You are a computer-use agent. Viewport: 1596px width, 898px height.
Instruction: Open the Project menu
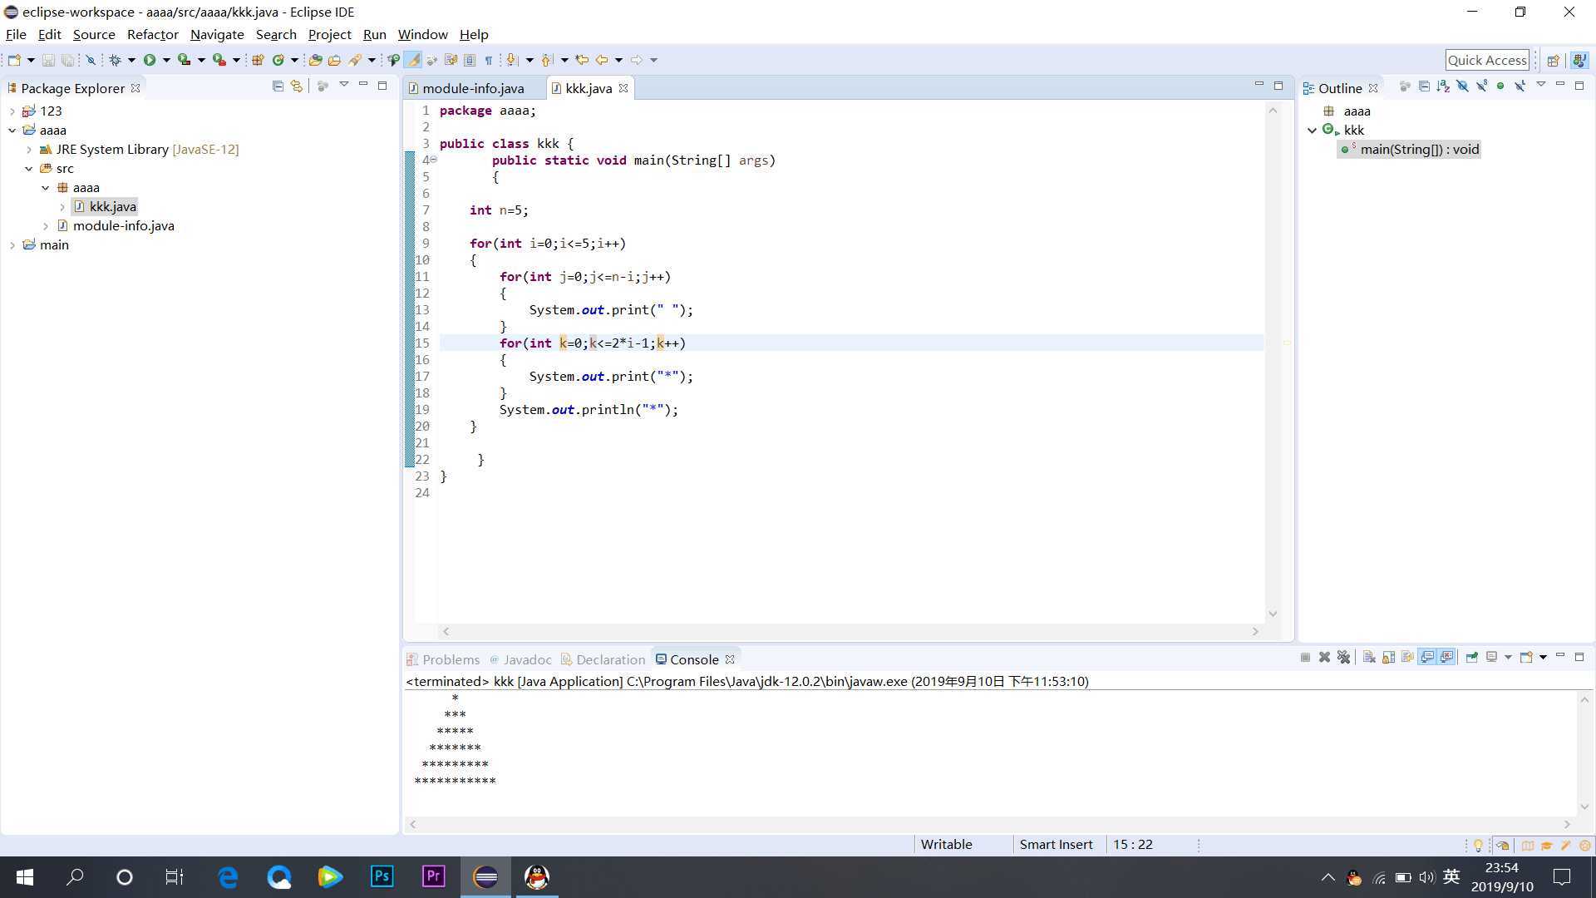329,34
